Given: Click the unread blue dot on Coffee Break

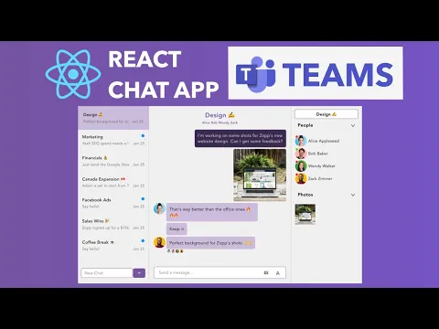Looking at the screenshot, I should [x=143, y=241].
